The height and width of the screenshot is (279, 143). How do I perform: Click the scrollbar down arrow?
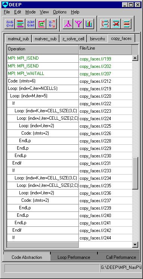(135, 245)
